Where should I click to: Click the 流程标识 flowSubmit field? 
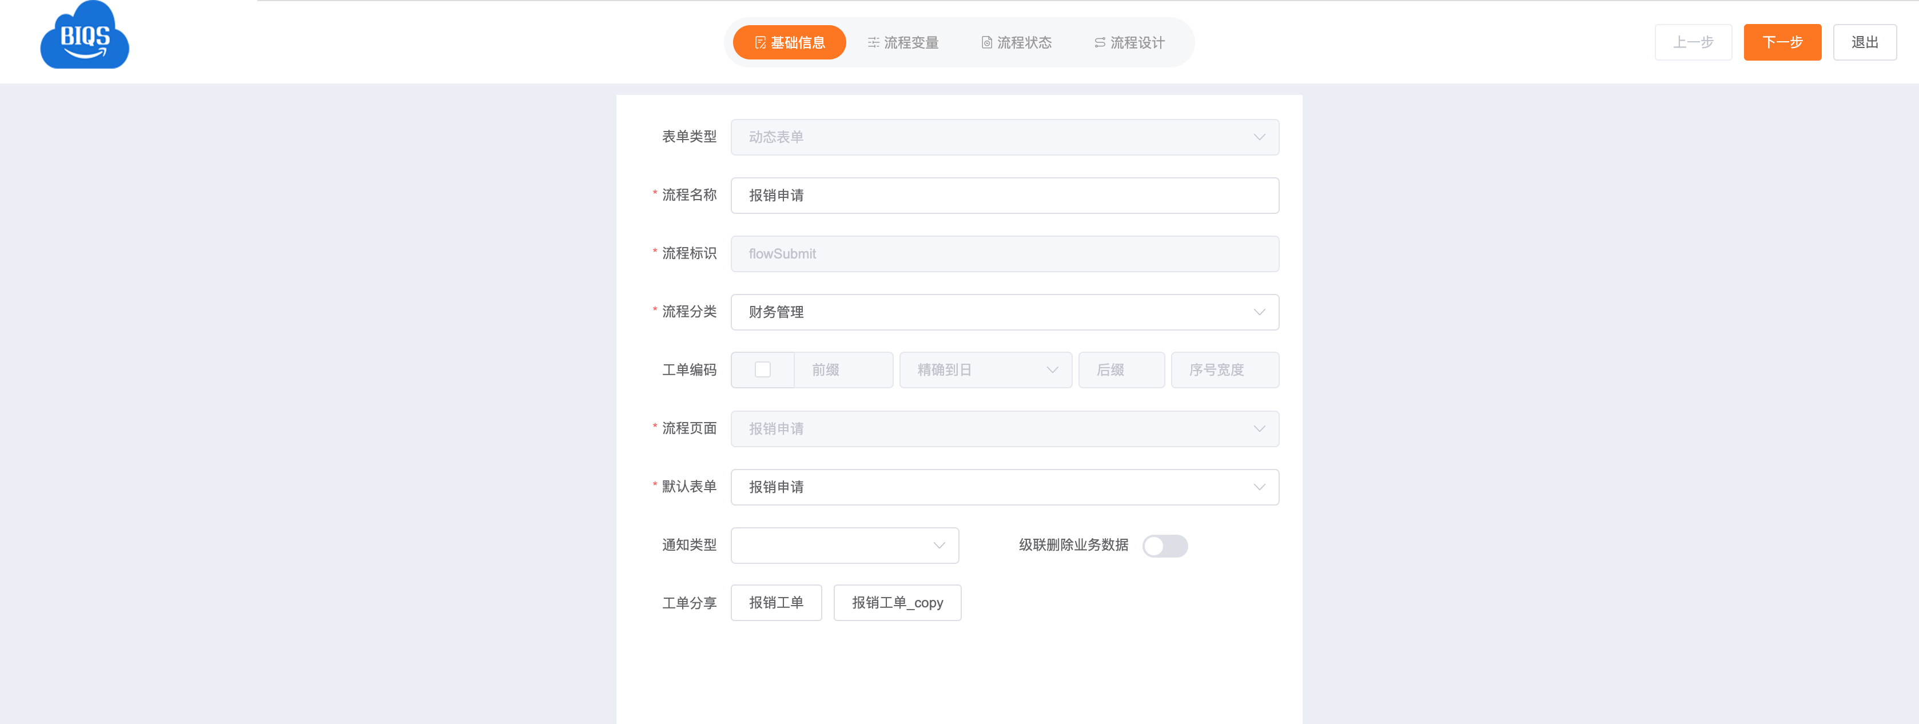(x=1004, y=254)
